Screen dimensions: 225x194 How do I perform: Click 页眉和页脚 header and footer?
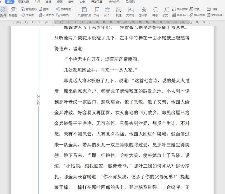click(84, 12)
